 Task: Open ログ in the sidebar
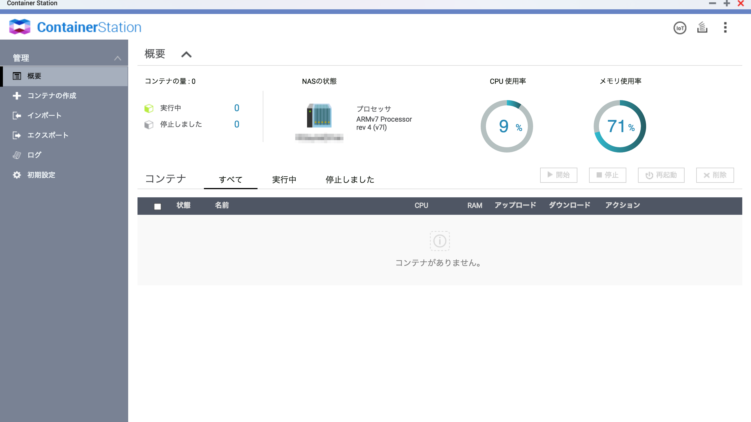coord(64,155)
